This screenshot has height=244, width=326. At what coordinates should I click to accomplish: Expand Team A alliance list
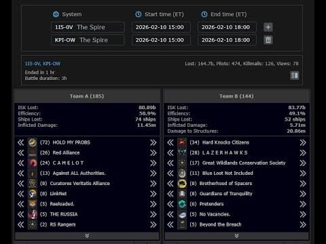(87, 236)
